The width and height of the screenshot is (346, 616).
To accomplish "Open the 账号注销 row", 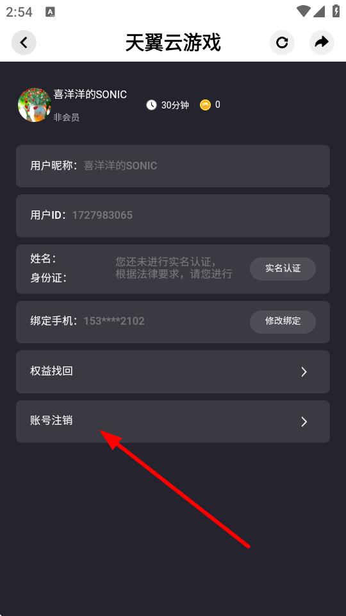I will point(173,422).
